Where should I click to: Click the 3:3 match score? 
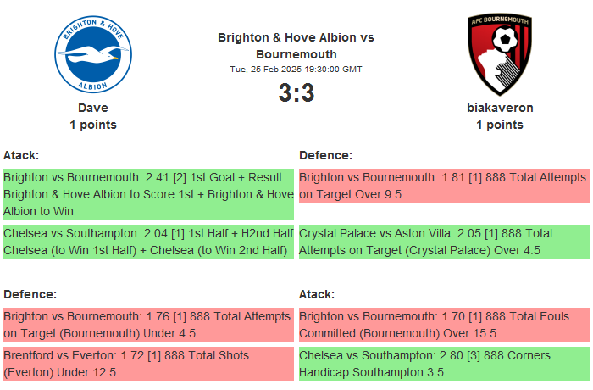pyautogui.click(x=296, y=93)
